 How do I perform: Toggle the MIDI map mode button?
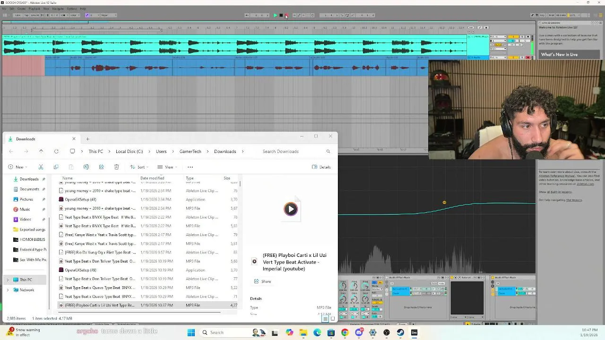pos(552,15)
